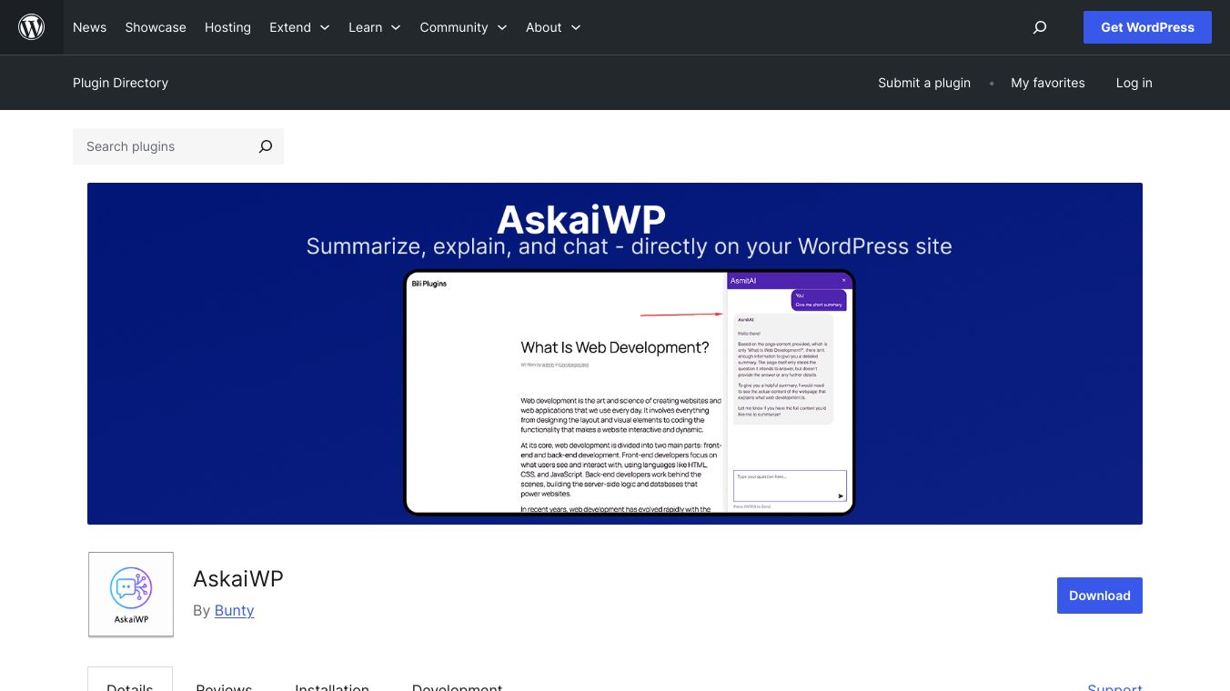Viewport: 1230px width, 691px height.
Task: Expand the Extend dropdown menu
Action: (299, 27)
